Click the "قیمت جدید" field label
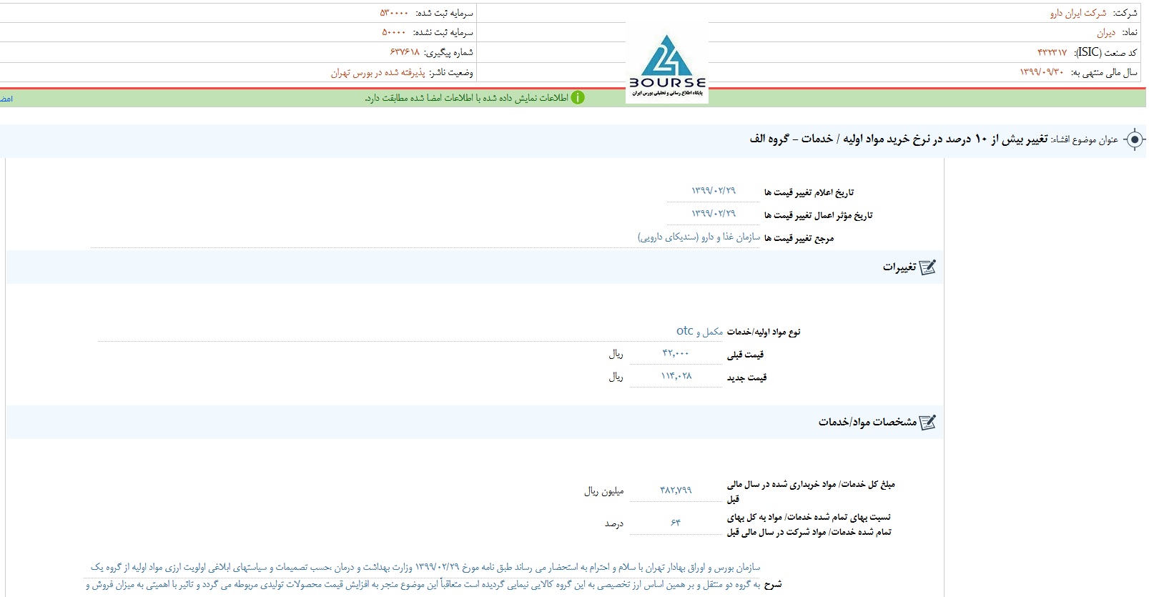This screenshot has width=1149, height=597. coord(747,377)
